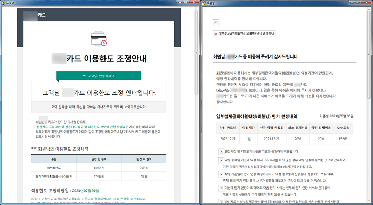Click the 총이용한도 row label

(x=54, y=168)
